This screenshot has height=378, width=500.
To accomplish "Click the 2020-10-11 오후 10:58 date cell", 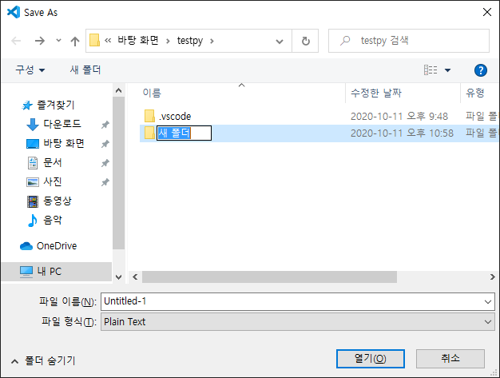I will [402, 133].
